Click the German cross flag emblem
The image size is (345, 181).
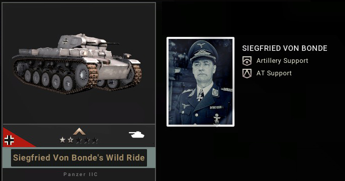coord(9,140)
